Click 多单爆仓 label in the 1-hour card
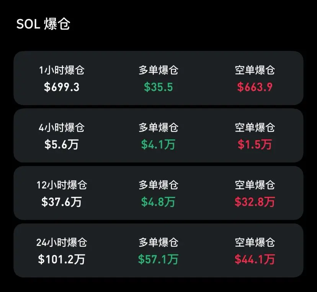The height and width of the screenshot is (292, 317). (x=158, y=70)
